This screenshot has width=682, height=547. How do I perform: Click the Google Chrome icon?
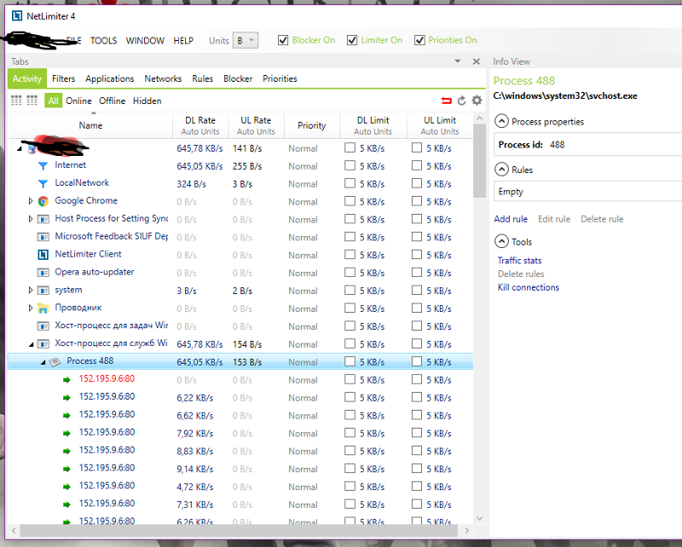(x=43, y=201)
